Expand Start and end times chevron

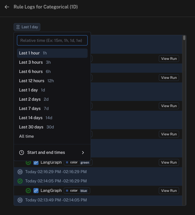(x=83, y=153)
